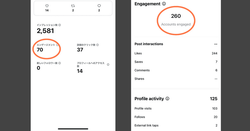Tap the 2,581 impressions number
Screen dimensions: 250x131
point(45,31)
